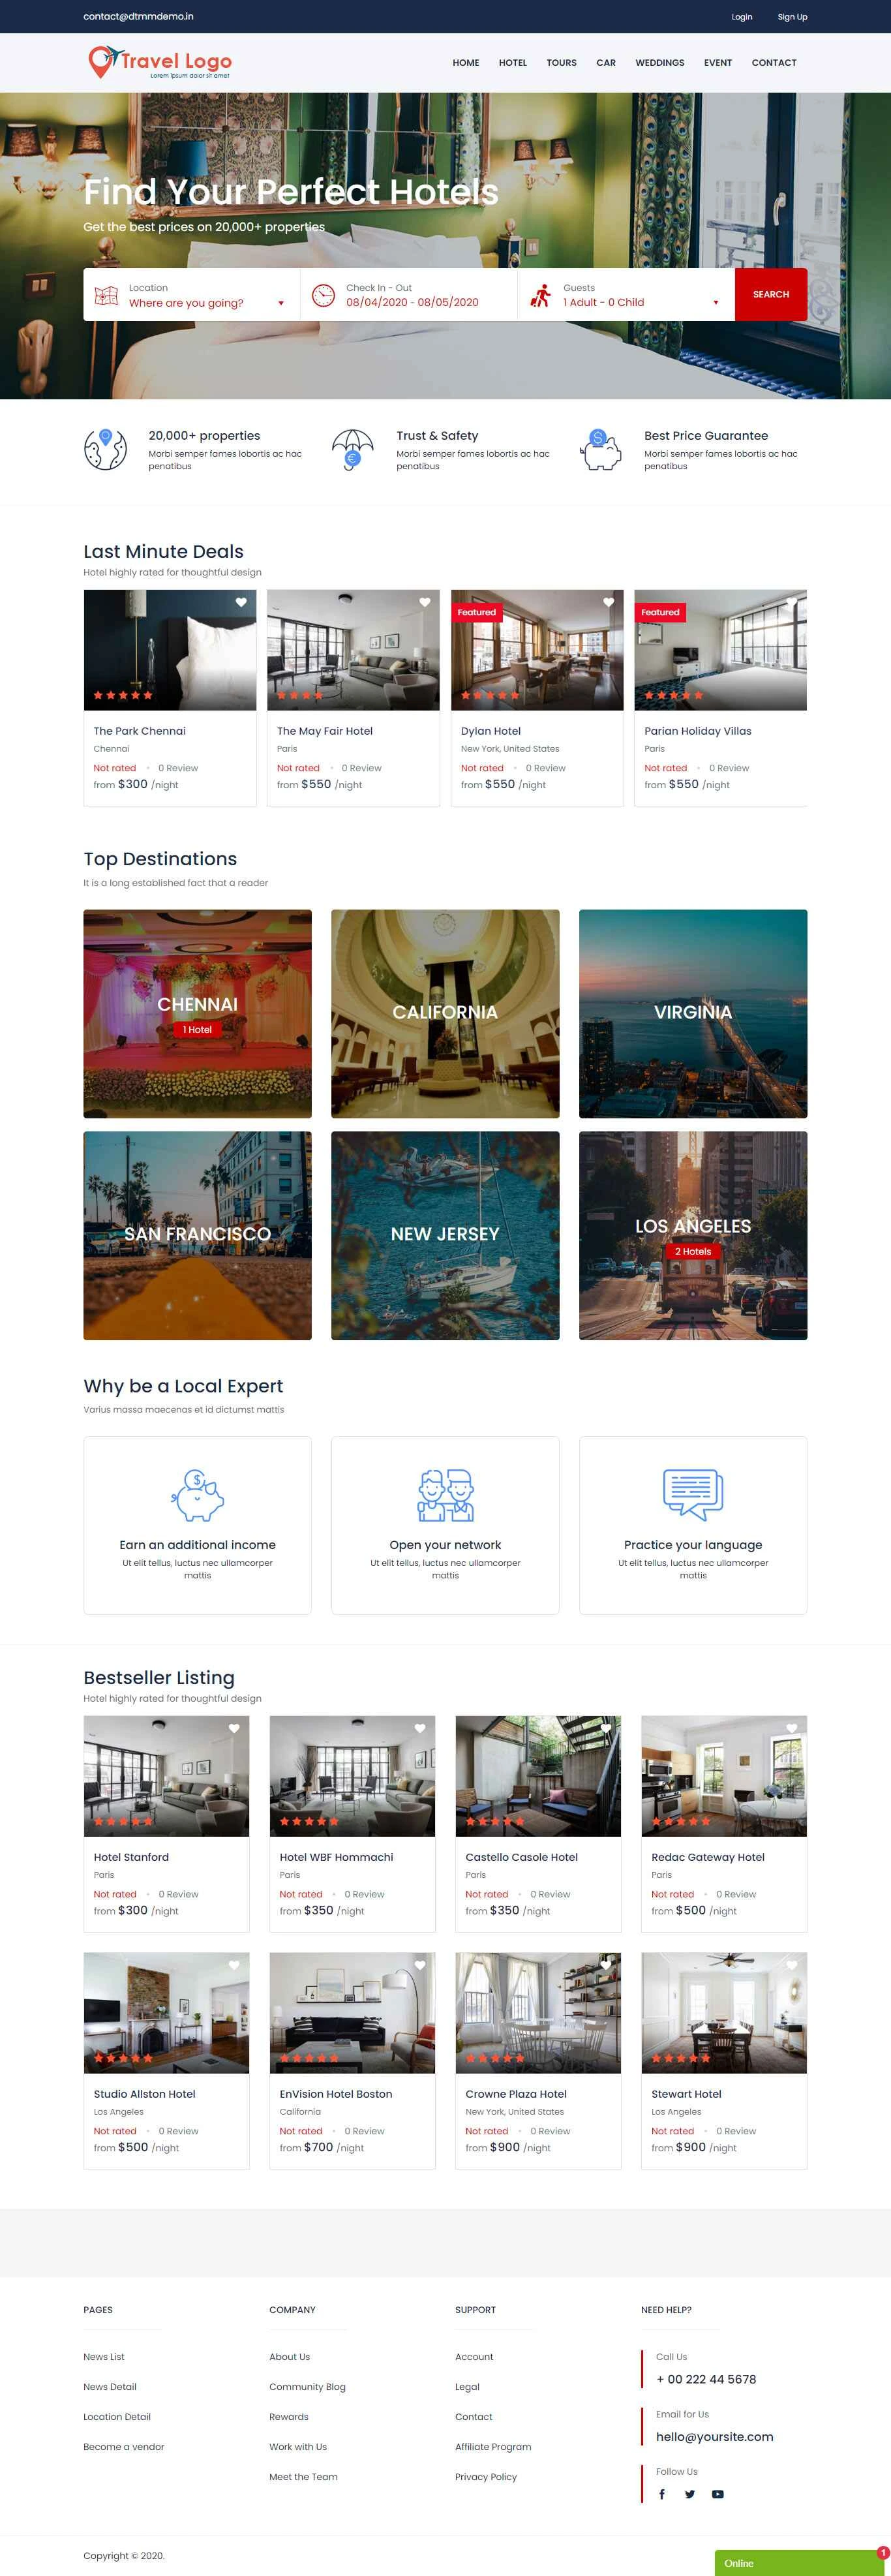Click the traveler icon beside Guests

pyautogui.click(x=541, y=295)
